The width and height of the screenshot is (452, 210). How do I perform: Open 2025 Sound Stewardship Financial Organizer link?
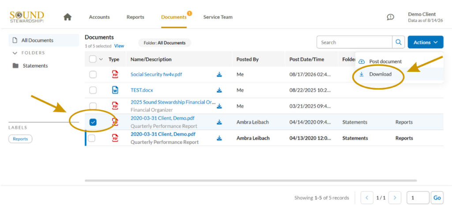tap(173, 102)
